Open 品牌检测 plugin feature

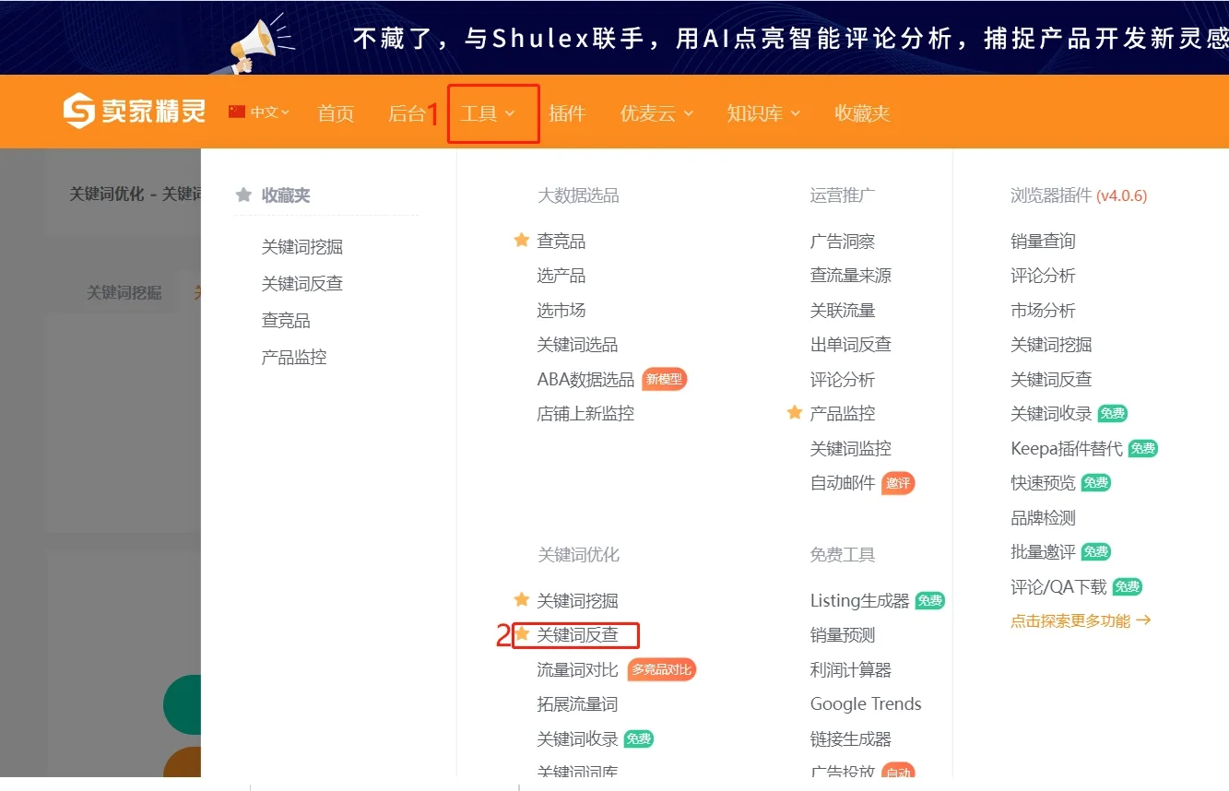[x=1043, y=518]
